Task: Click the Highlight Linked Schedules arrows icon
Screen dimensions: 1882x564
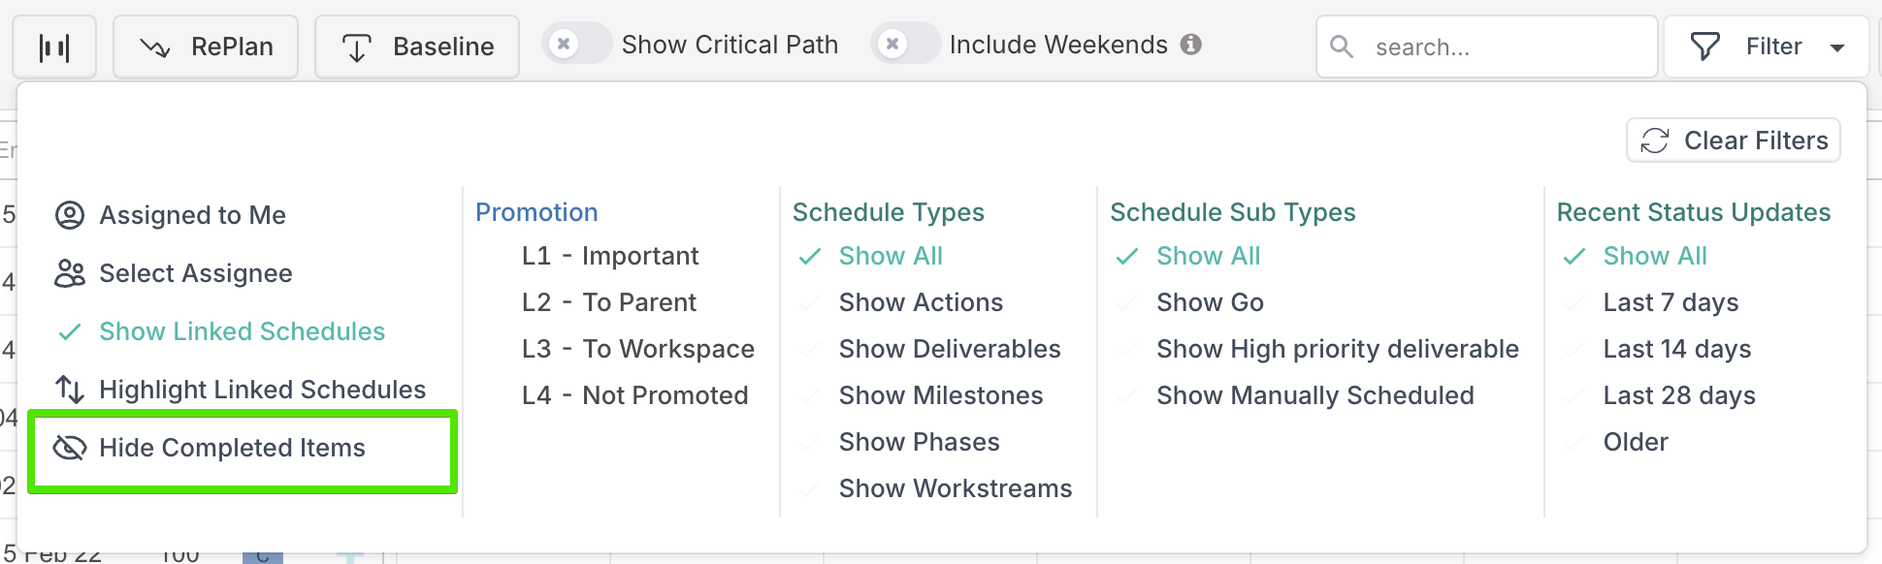Action: [70, 390]
